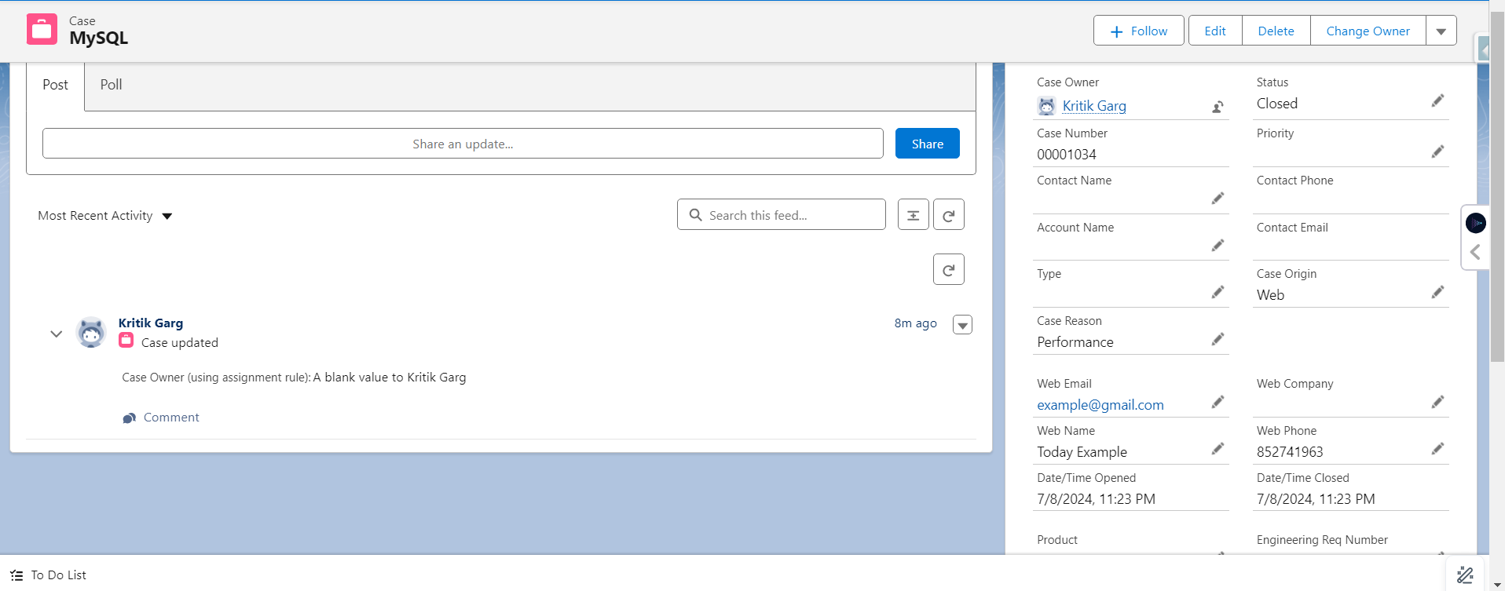Click the Edit button
1505x591 pixels.
coord(1215,31)
